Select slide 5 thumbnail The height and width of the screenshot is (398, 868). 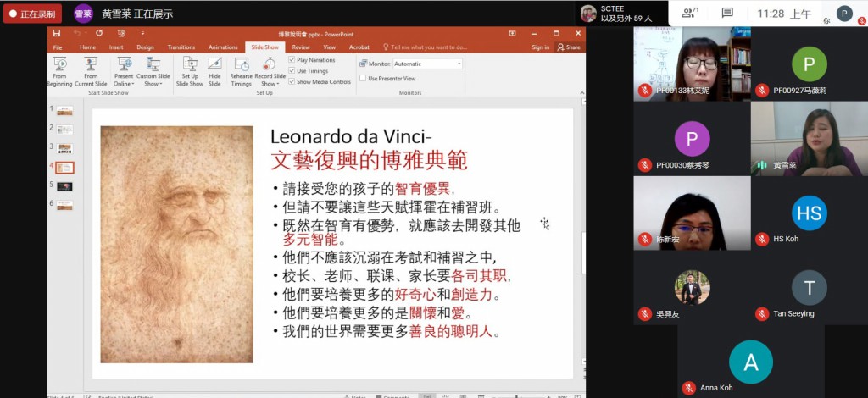[x=64, y=187]
